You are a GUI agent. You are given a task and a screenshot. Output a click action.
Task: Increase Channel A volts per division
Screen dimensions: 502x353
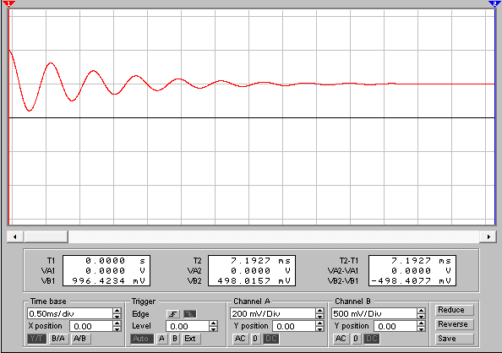[x=319, y=311]
